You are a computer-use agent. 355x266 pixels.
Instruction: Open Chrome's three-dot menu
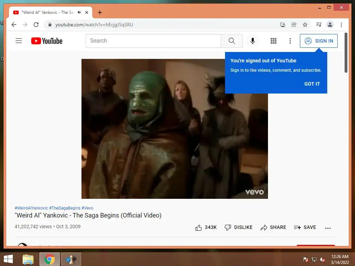341,25
